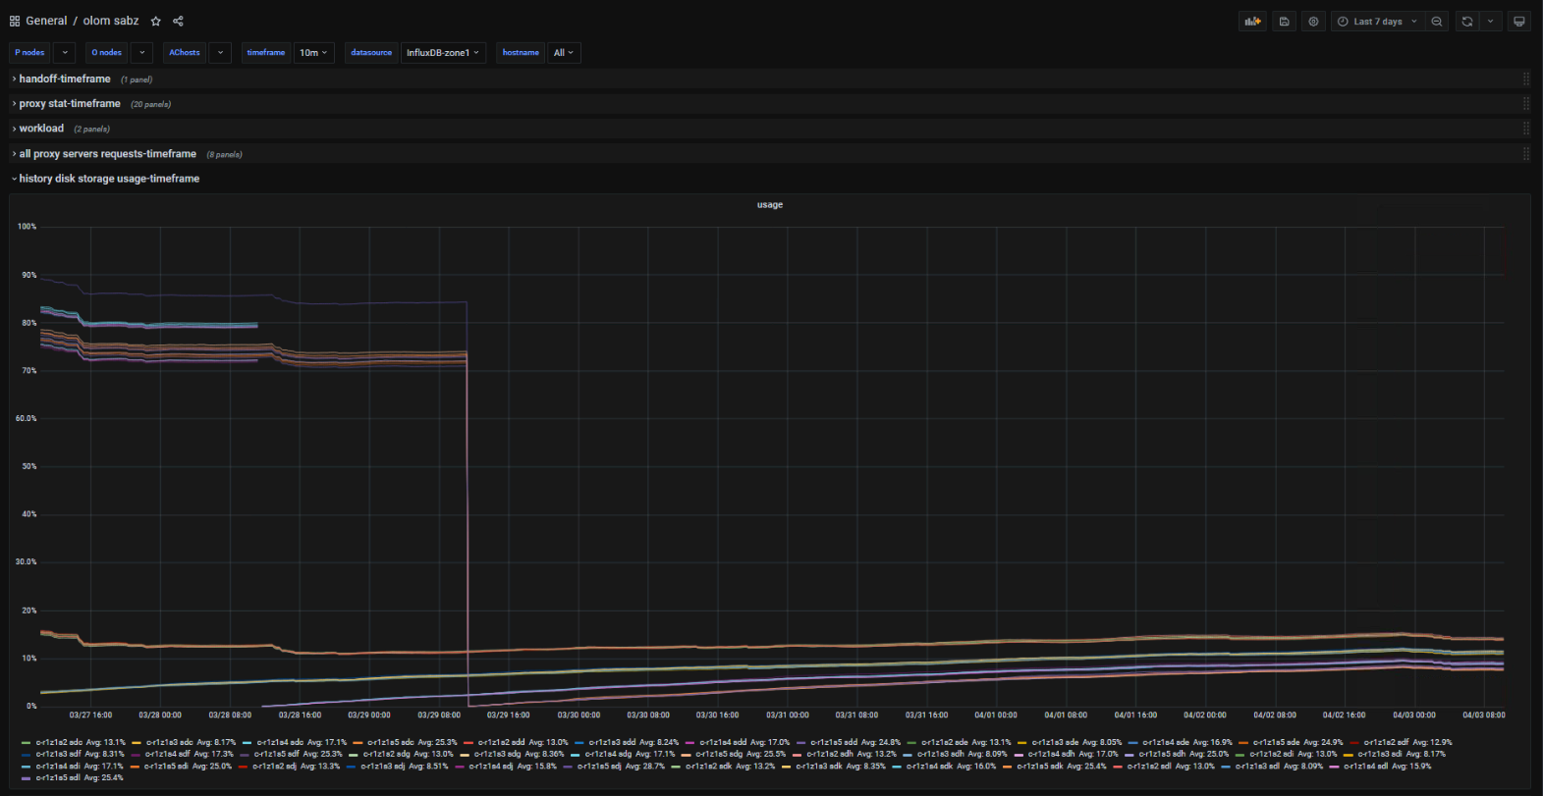Open dashboard settings gear
Image resolution: width=1543 pixels, height=796 pixels.
[1313, 22]
